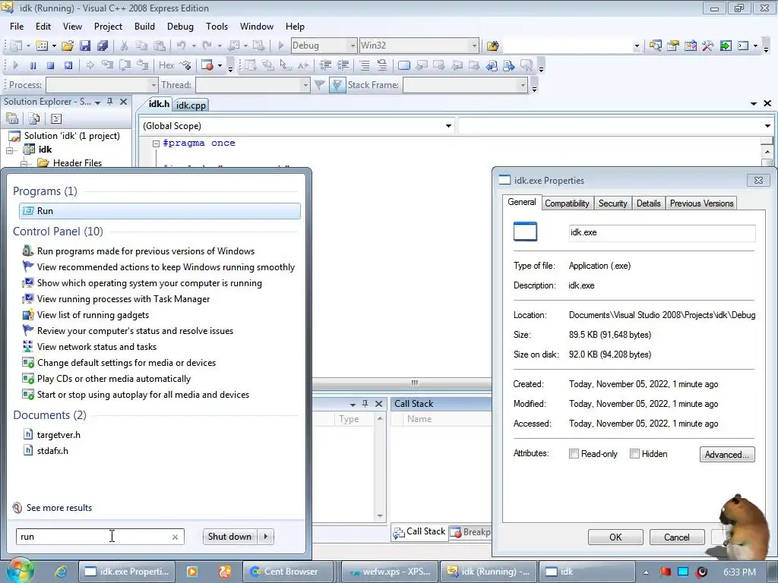Click the Step Out icon

[143, 65]
